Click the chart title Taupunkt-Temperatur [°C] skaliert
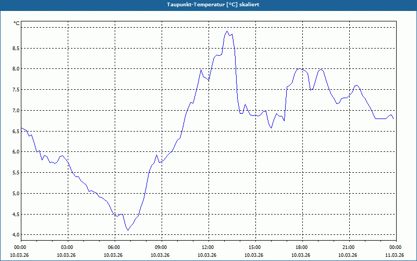Image resolution: width=417 pixels, height=261 pixels. (x=213, y=5)
